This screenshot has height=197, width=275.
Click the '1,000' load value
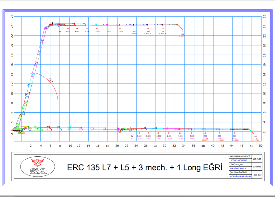click(x=192, y=136)
